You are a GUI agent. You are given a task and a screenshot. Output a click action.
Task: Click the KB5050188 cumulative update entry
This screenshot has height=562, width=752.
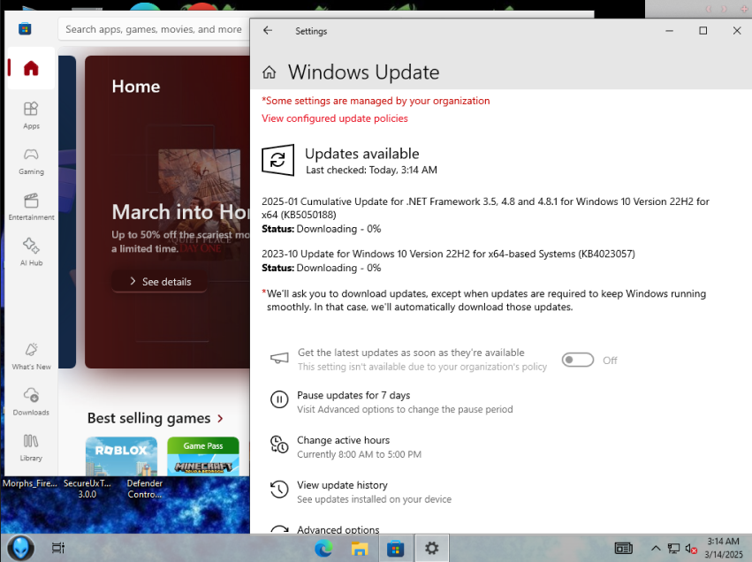485,215
